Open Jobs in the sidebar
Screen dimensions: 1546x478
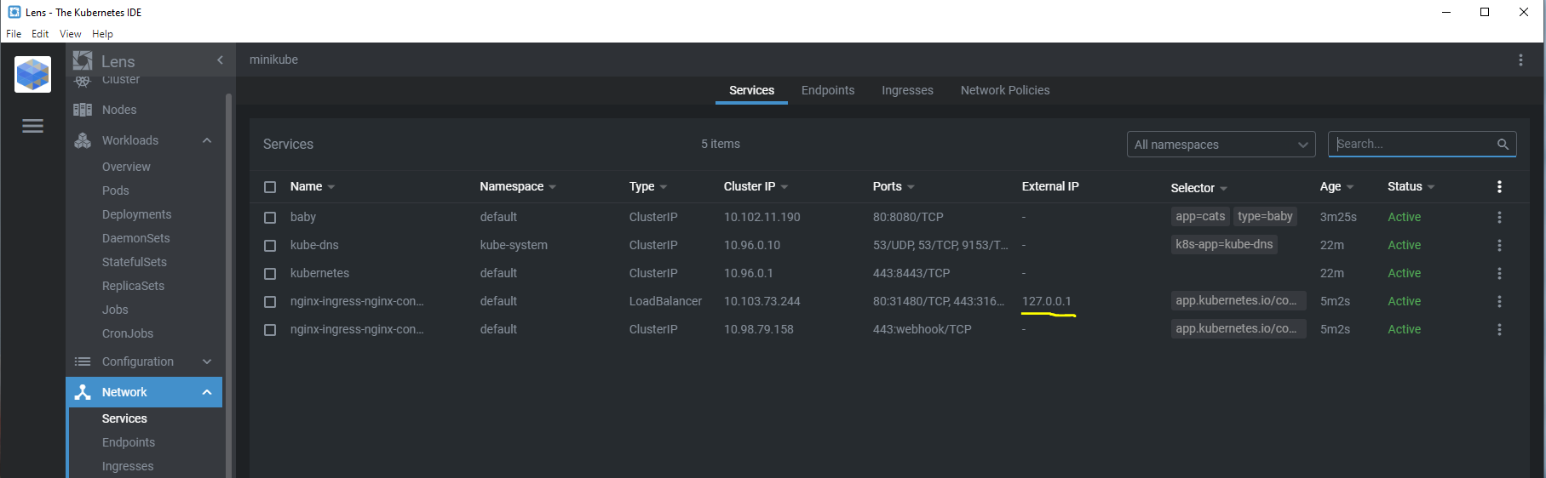click(x=115, y=310)
